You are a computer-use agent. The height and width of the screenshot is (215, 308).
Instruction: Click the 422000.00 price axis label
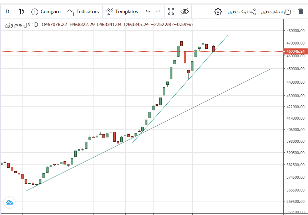point(296,107)
